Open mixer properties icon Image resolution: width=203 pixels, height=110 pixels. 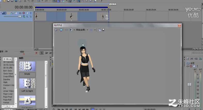pos(188,59)
